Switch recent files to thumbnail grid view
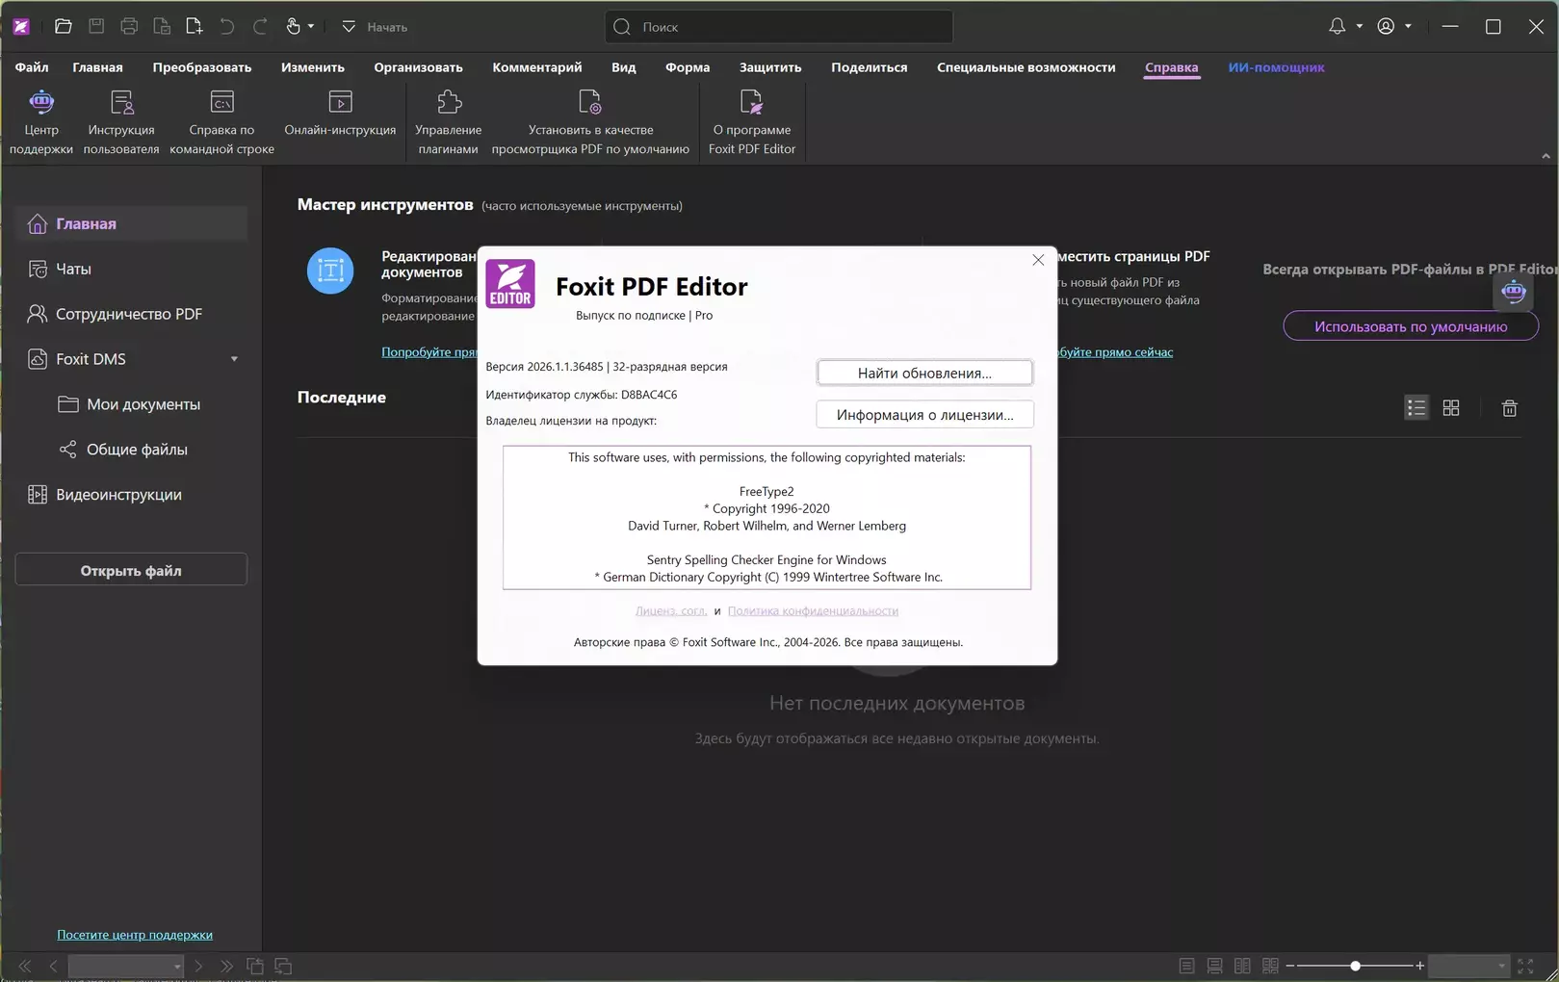This screenshot has width=1559, height=982. (1451, 408)
